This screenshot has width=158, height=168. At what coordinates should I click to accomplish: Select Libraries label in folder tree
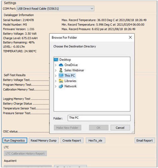click(x=70, y=81)
